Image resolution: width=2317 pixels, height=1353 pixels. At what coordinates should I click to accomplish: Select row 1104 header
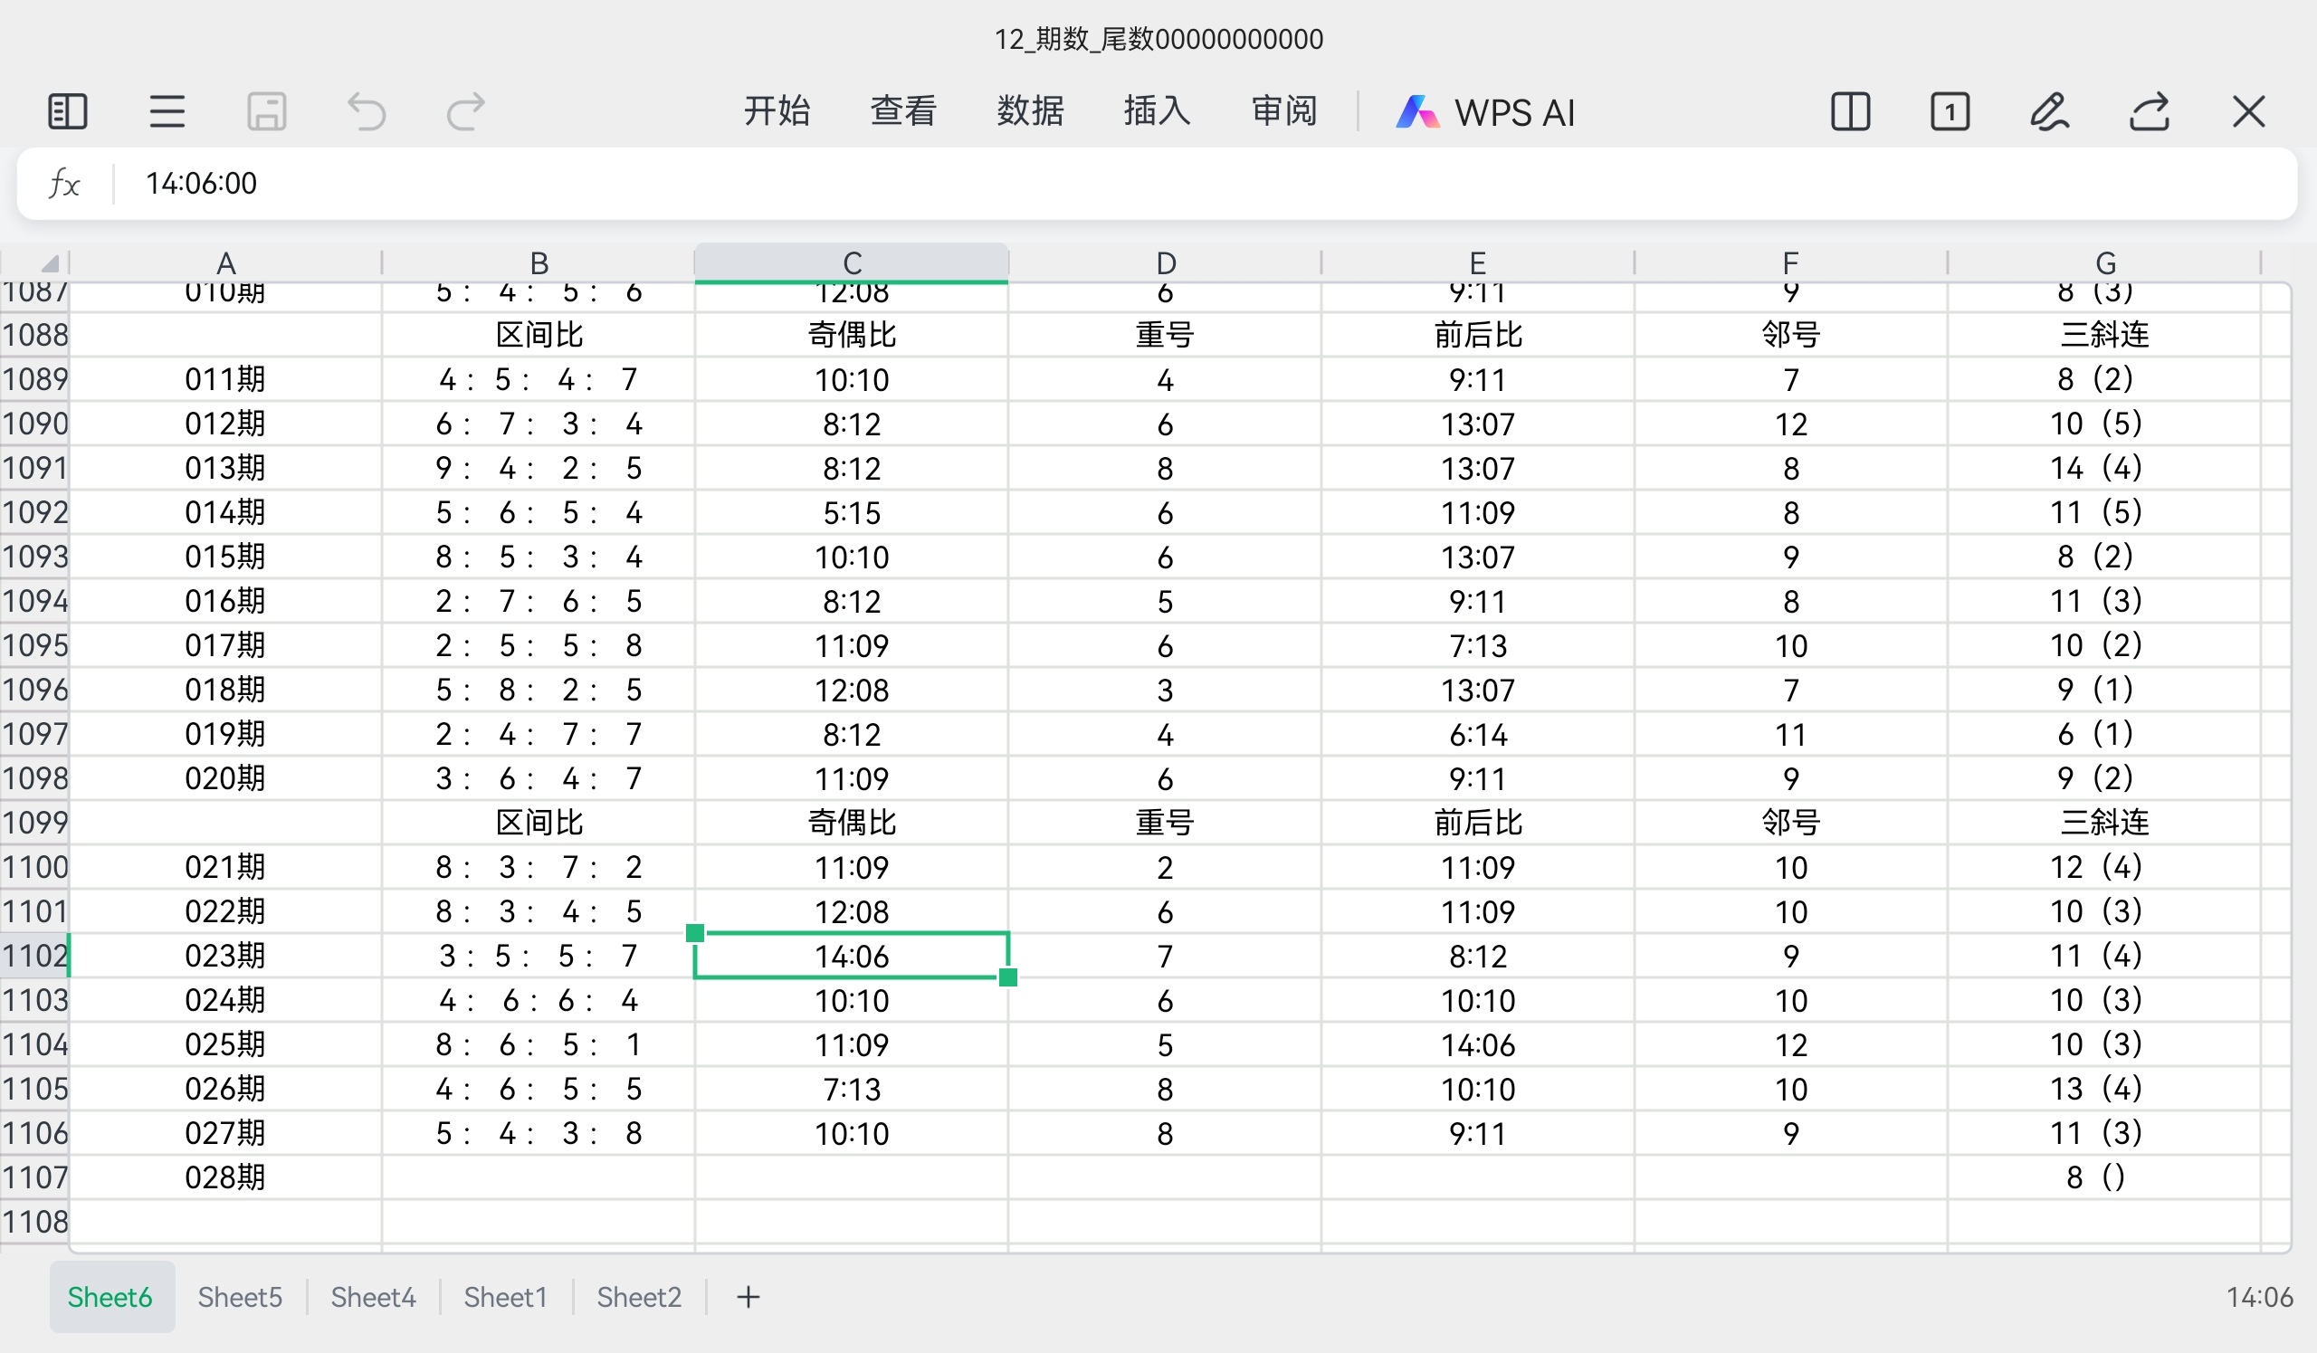pos(35,1044)
